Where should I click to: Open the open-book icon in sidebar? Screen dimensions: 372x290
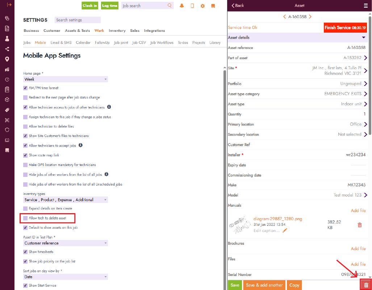[x=7, y=140]
